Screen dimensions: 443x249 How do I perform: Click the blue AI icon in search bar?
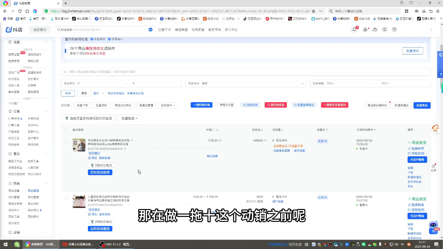150,30
